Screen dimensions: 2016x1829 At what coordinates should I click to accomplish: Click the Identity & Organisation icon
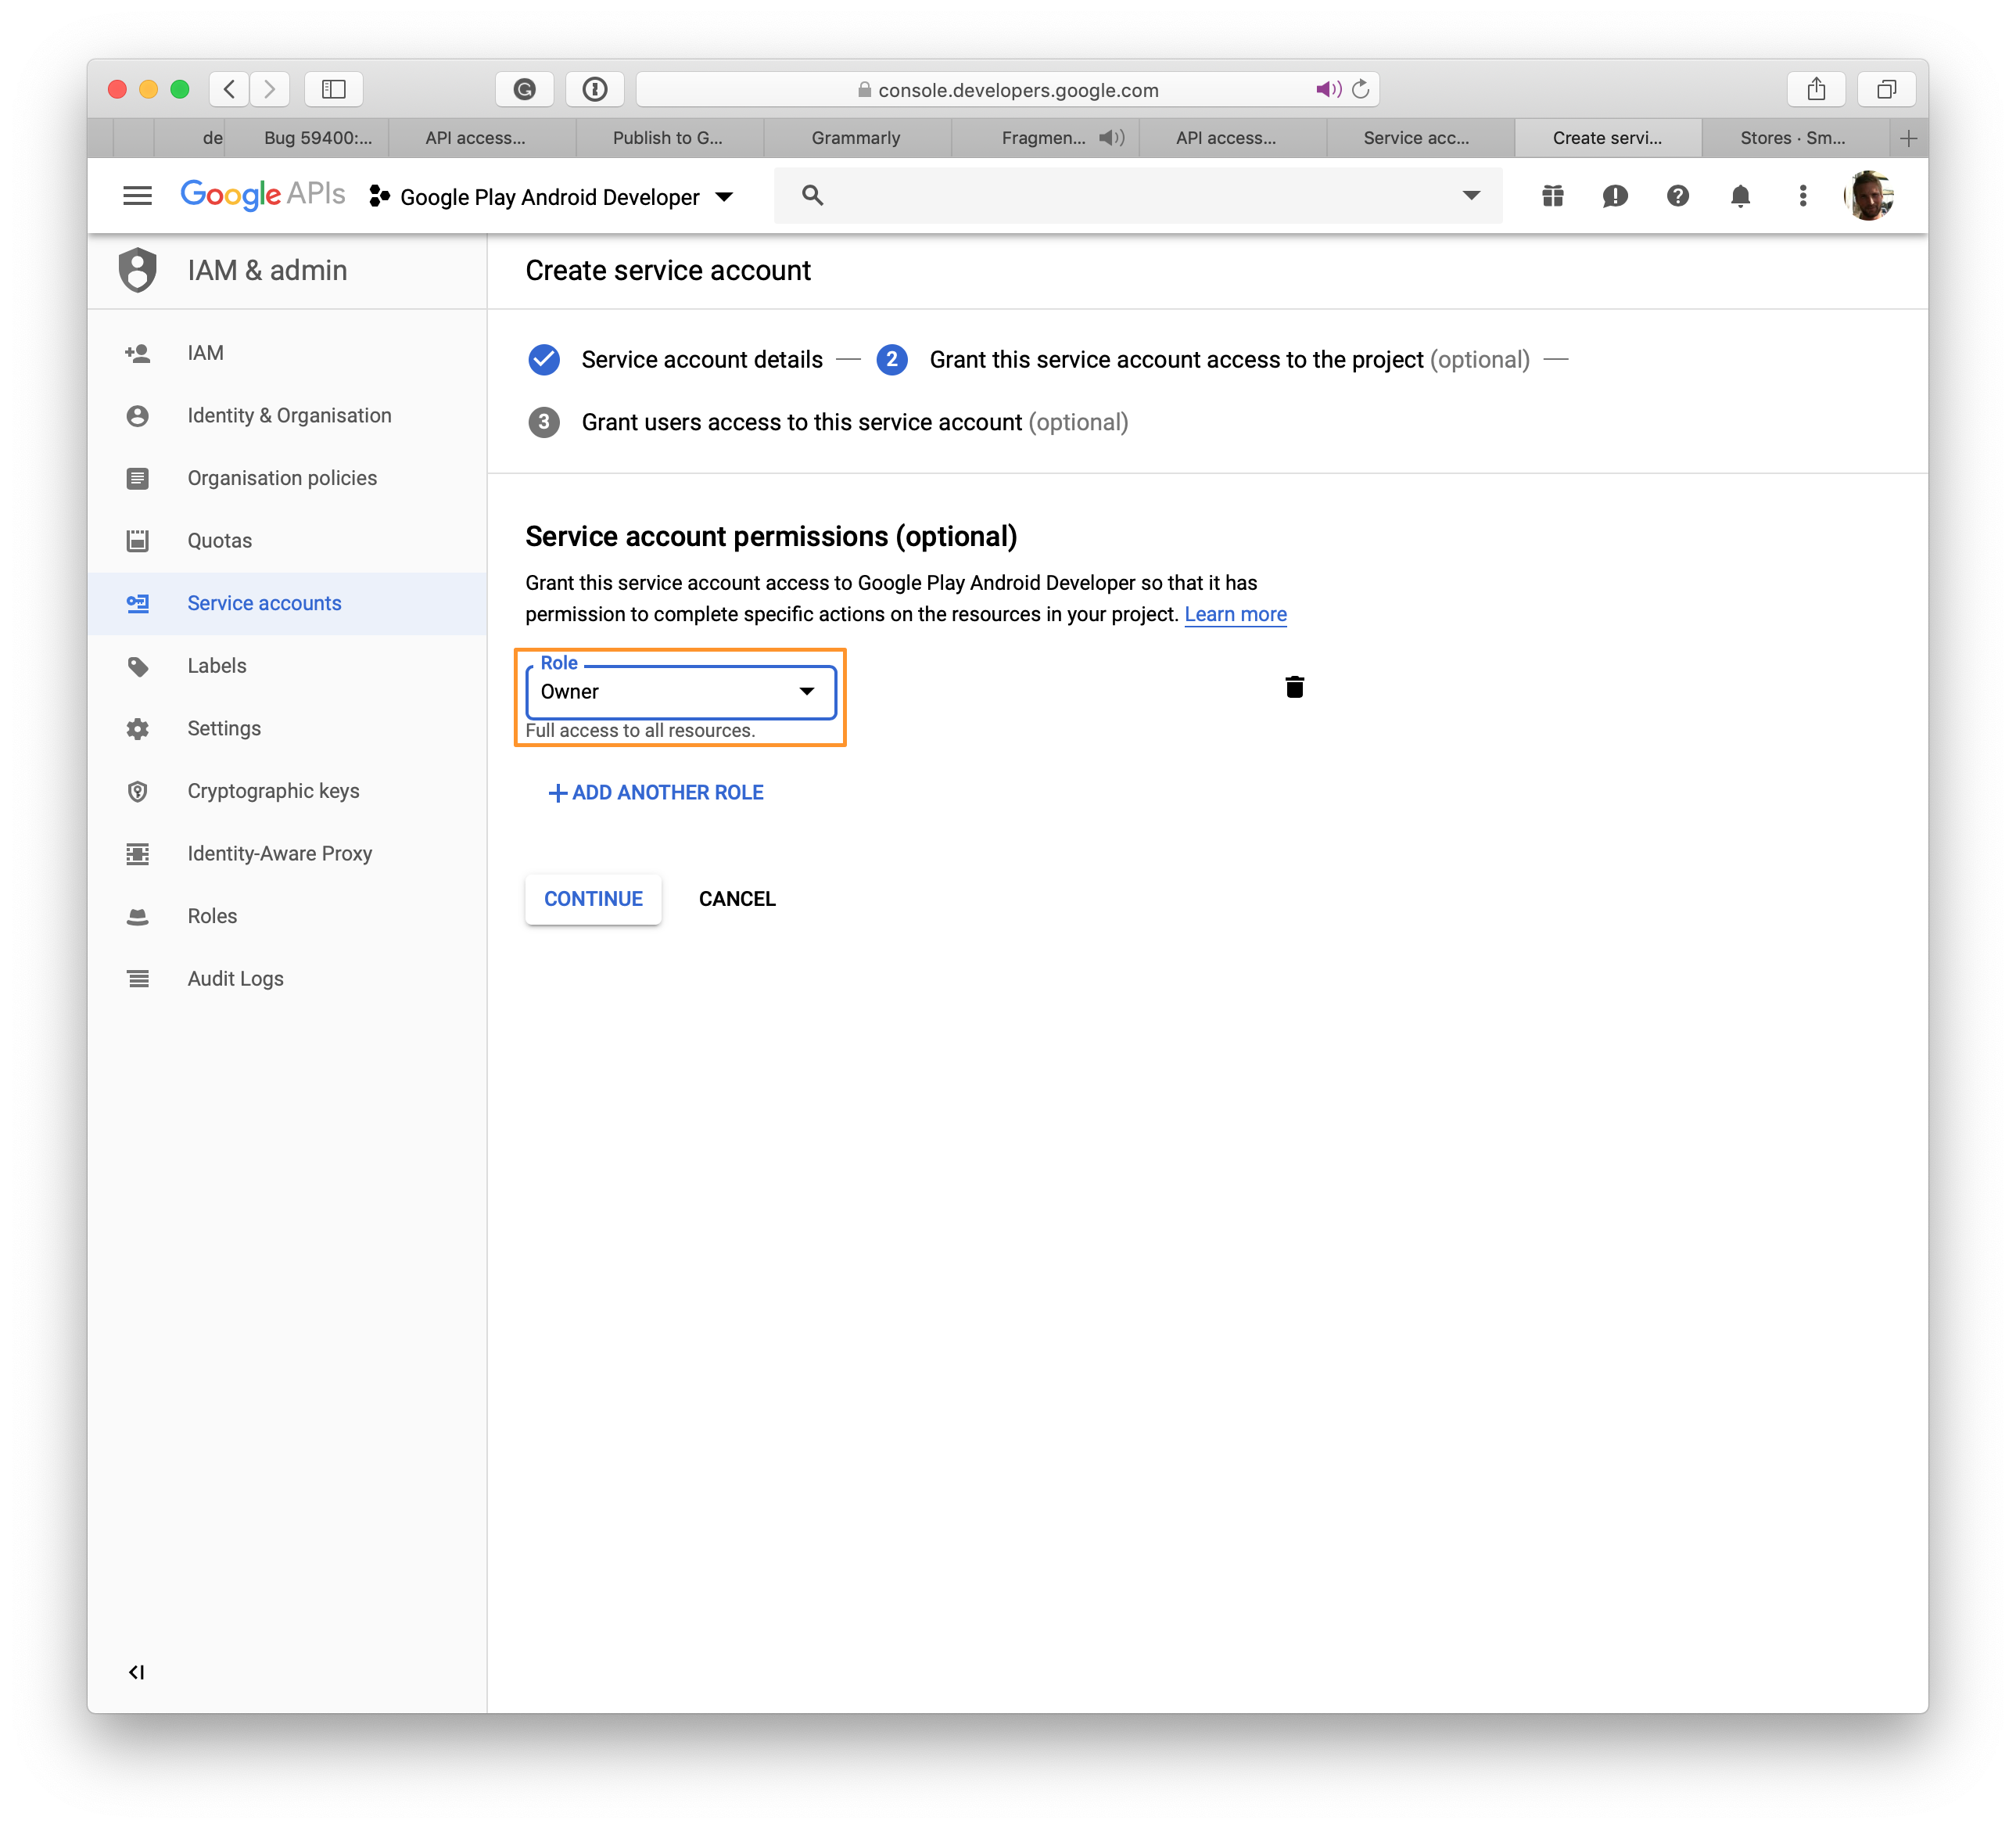click(x=141, y=415)
